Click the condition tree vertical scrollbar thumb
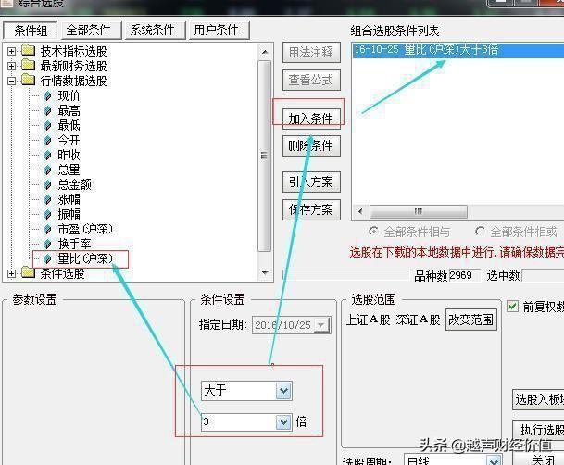This screenshot has width=564, height=465. pos(265,156)
